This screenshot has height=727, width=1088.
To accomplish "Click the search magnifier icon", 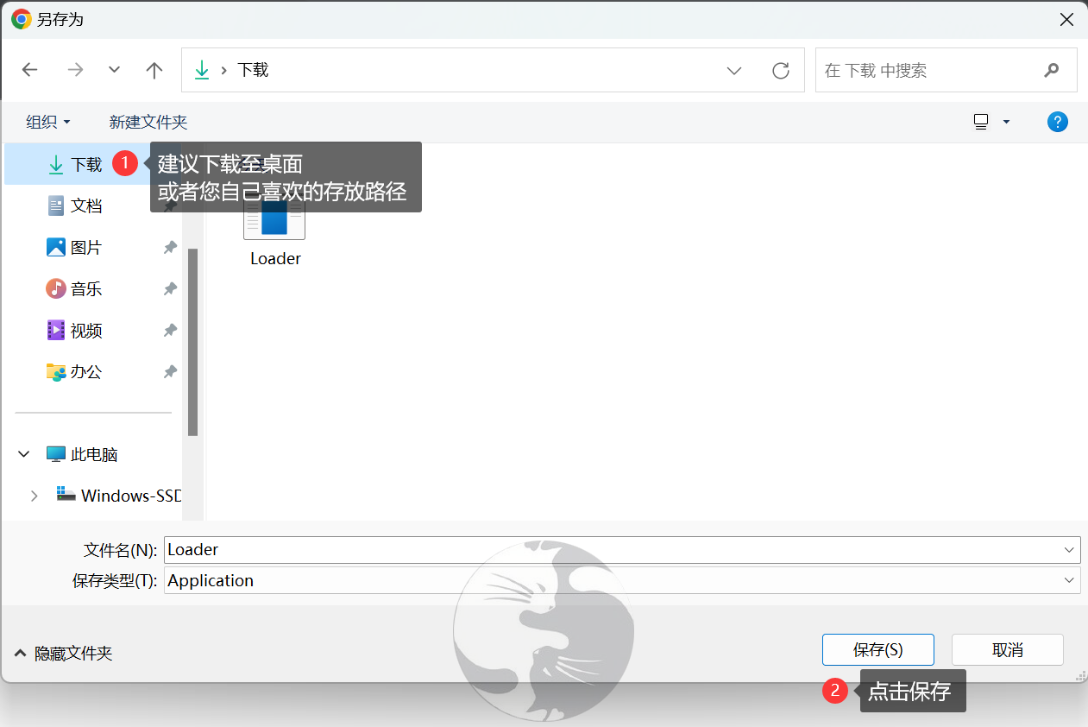I will coord(1051,71).
